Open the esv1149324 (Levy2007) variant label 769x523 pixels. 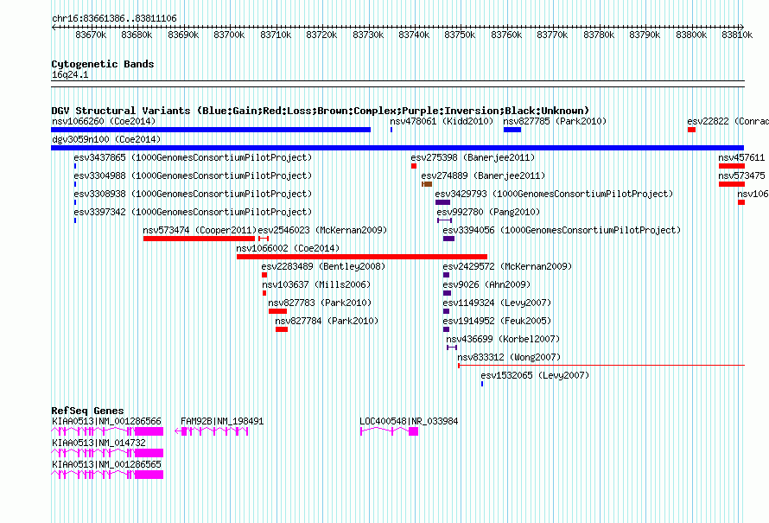click(x=497, y=303)
